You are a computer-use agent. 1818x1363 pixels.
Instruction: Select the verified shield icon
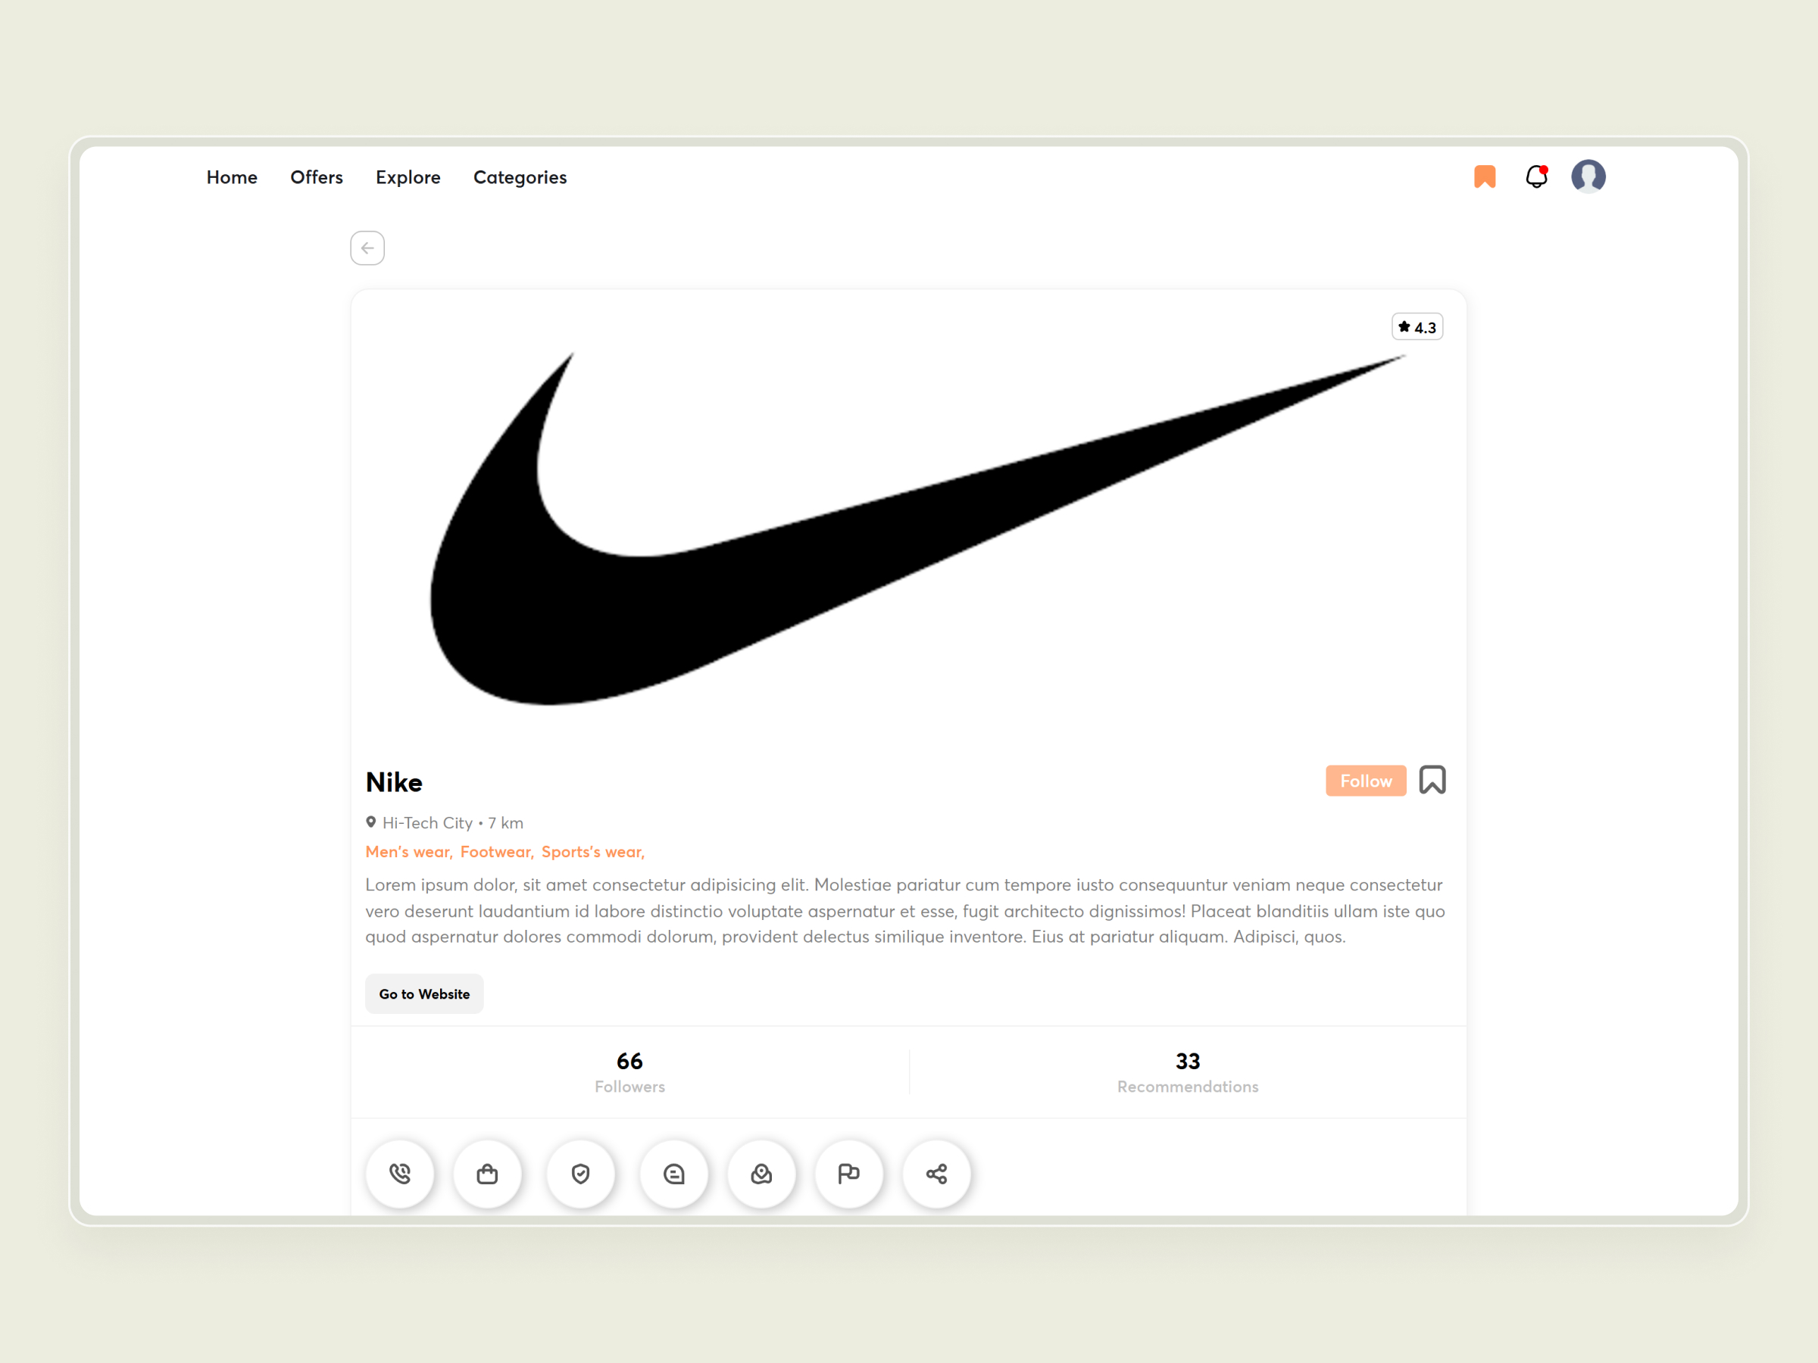pyautogui.click(x=580, y=1174)
